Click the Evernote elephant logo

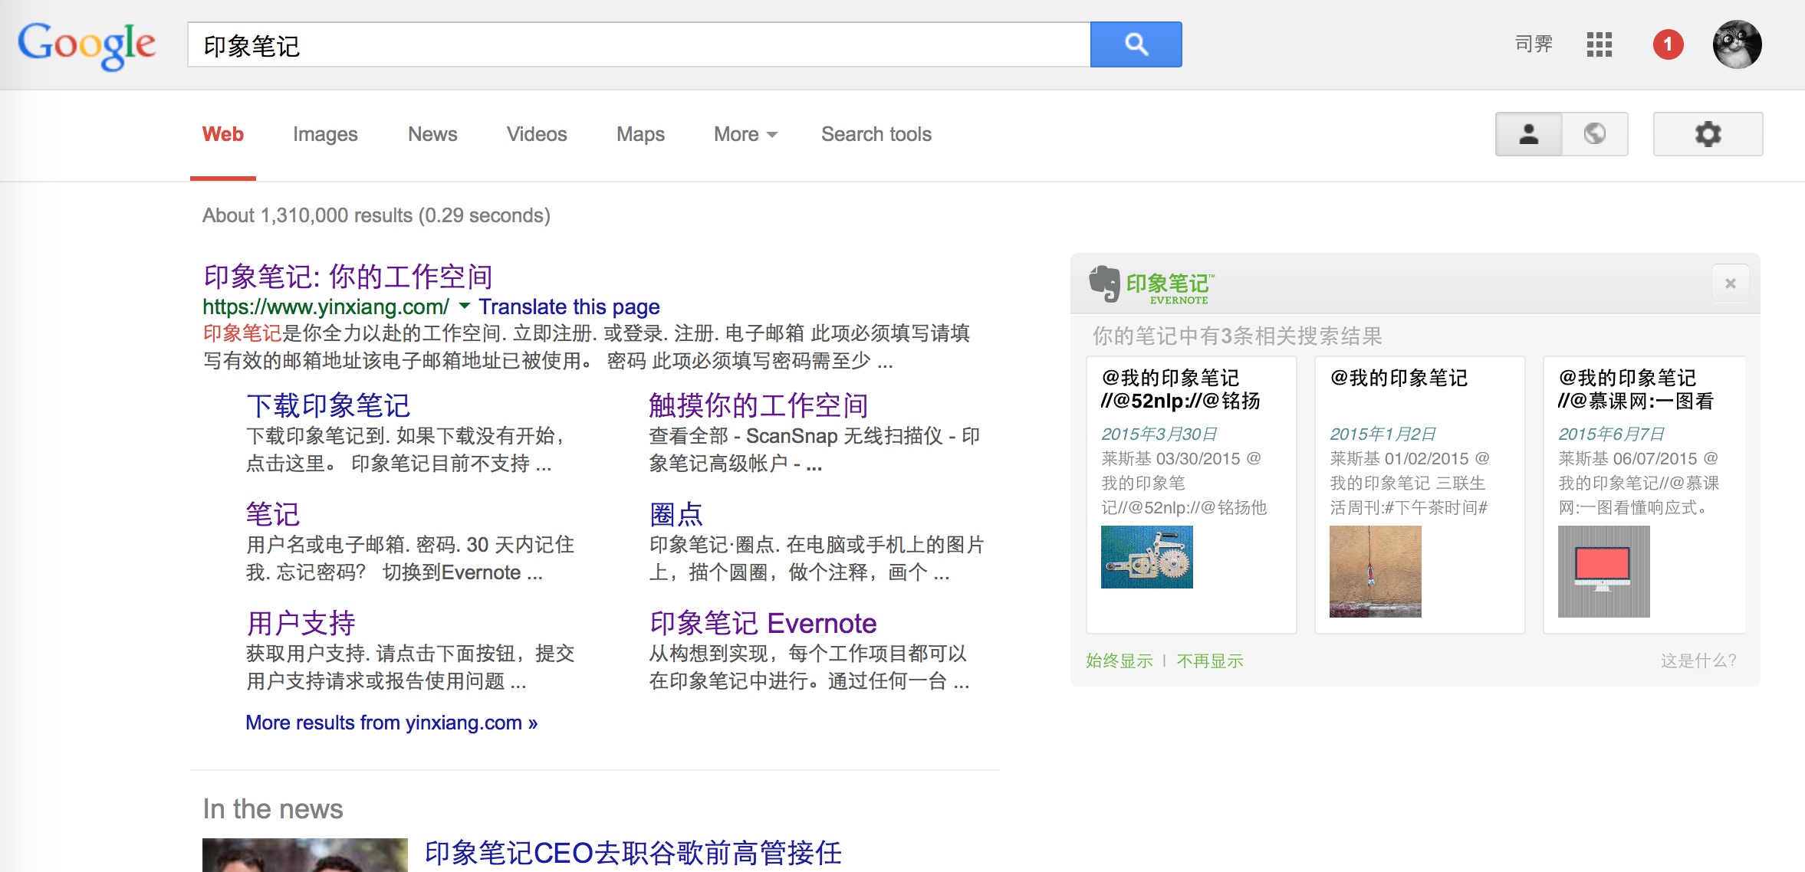[x=1104, y=284]
